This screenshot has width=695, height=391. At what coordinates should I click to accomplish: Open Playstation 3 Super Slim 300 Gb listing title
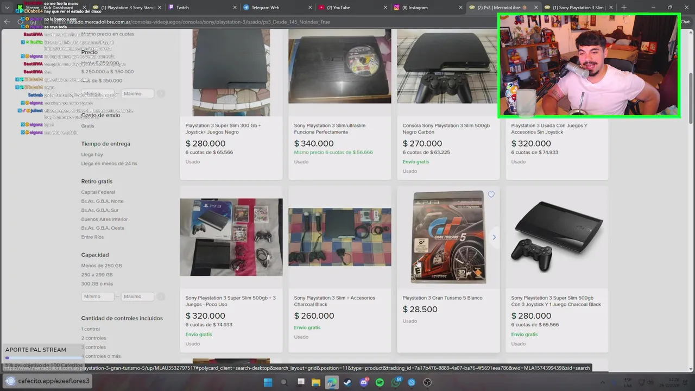click(223, 129)
